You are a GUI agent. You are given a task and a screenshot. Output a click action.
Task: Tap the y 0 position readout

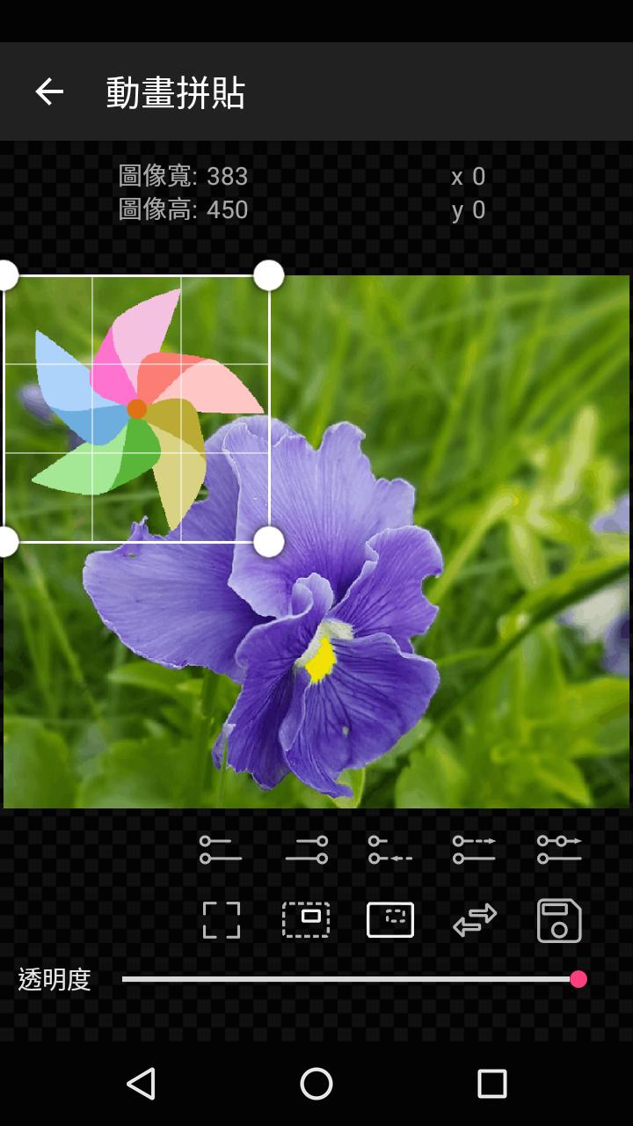pyautogui.click(x=468, y=210)
